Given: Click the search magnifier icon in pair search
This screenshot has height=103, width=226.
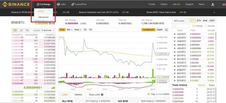Looking at the screenshot, I should 175,26.
